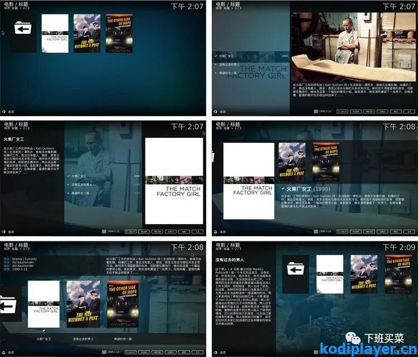The image size is (418, 357).
Task: Open The Match Factory Girl poster in the 0/3 view
Action: tap(55, 33)
